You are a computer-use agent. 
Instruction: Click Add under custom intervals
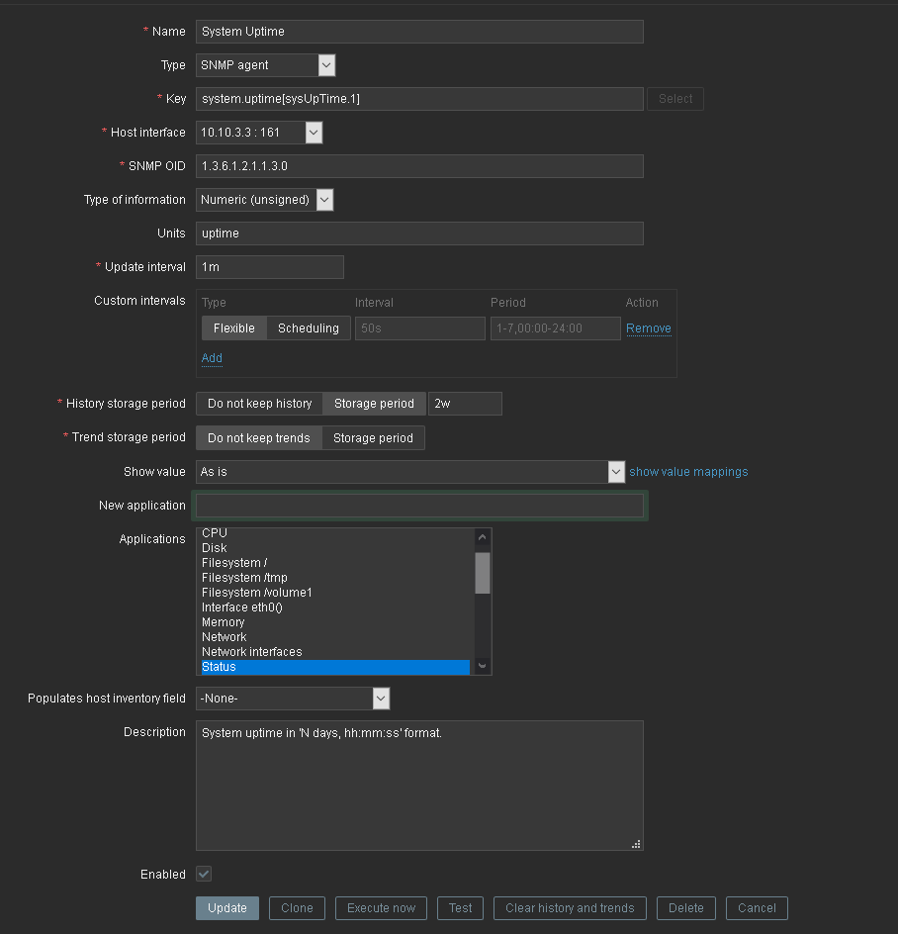[x=212, y=358]
